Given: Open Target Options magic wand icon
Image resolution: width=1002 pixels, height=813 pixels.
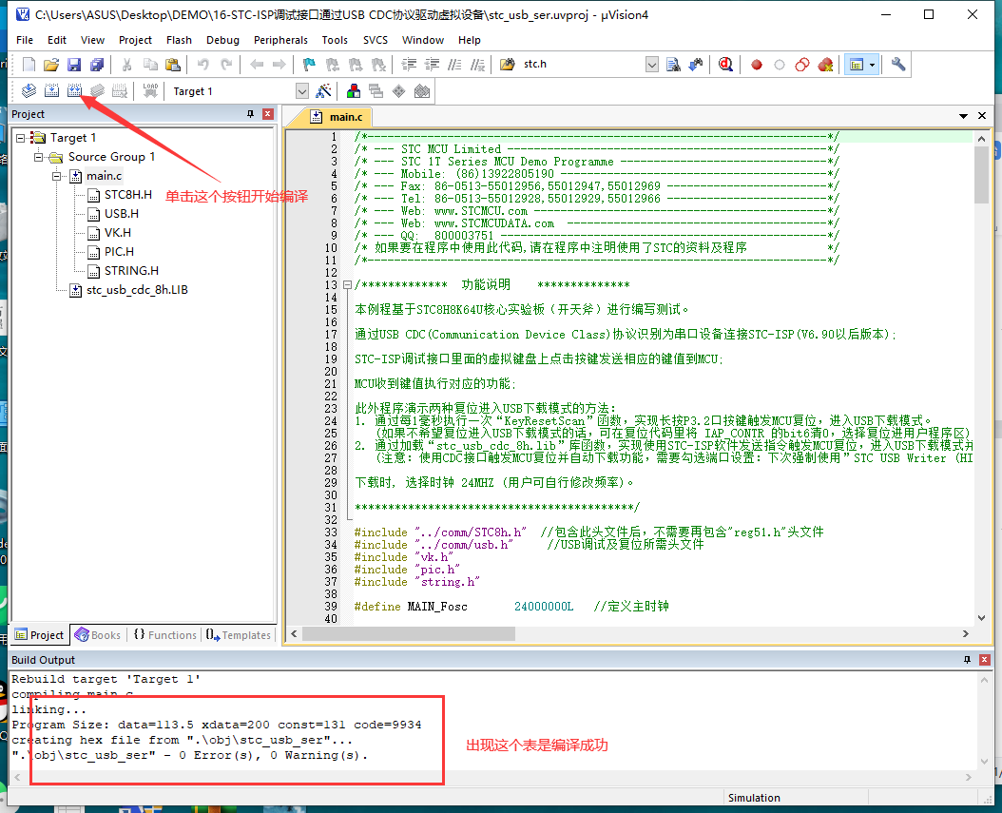Looking at the screenshot, I should [x=323, y=91].
